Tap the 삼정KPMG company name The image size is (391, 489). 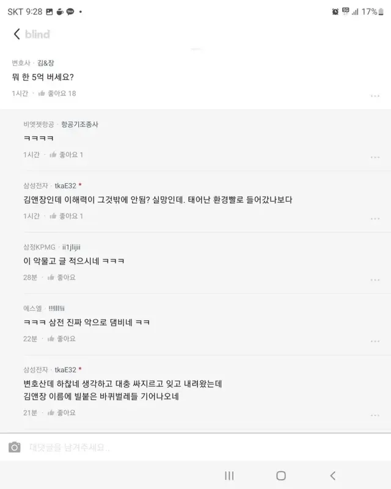(37, 246)
